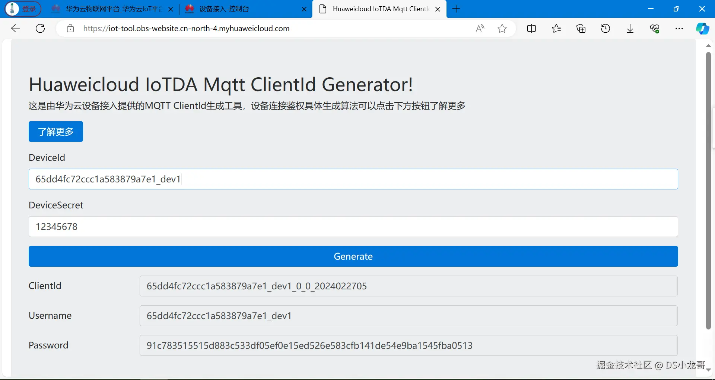Go back to the previous page
Viewport: 715px width, 380px height.
click(16, 28)
